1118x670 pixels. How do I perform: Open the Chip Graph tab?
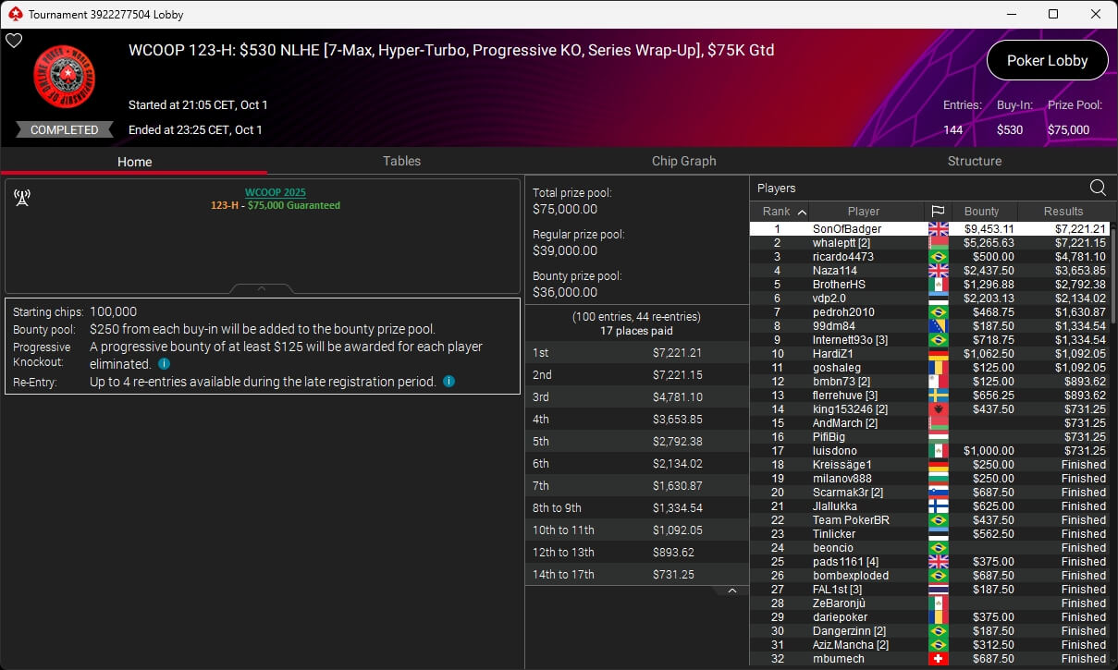683,161
